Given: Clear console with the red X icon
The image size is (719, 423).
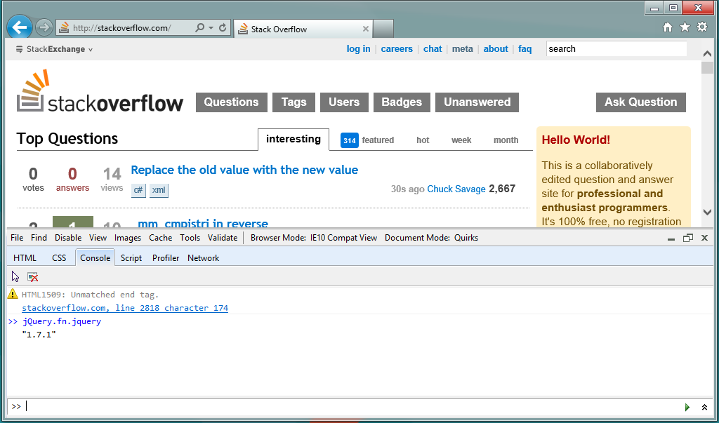Looking at the screenshot, I should tap(32, 277).
